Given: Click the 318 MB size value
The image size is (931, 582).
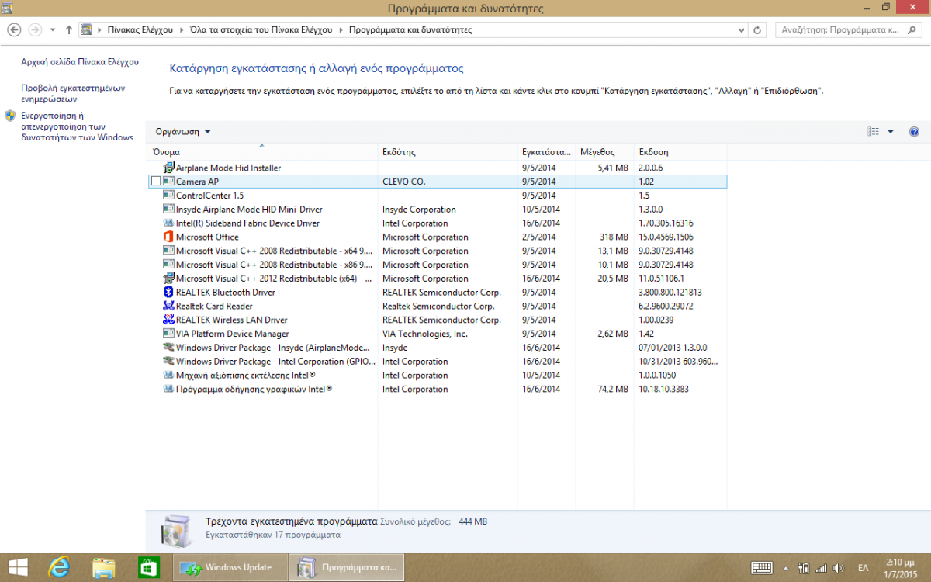Looking at the screenshot, I should coord(614,237).
